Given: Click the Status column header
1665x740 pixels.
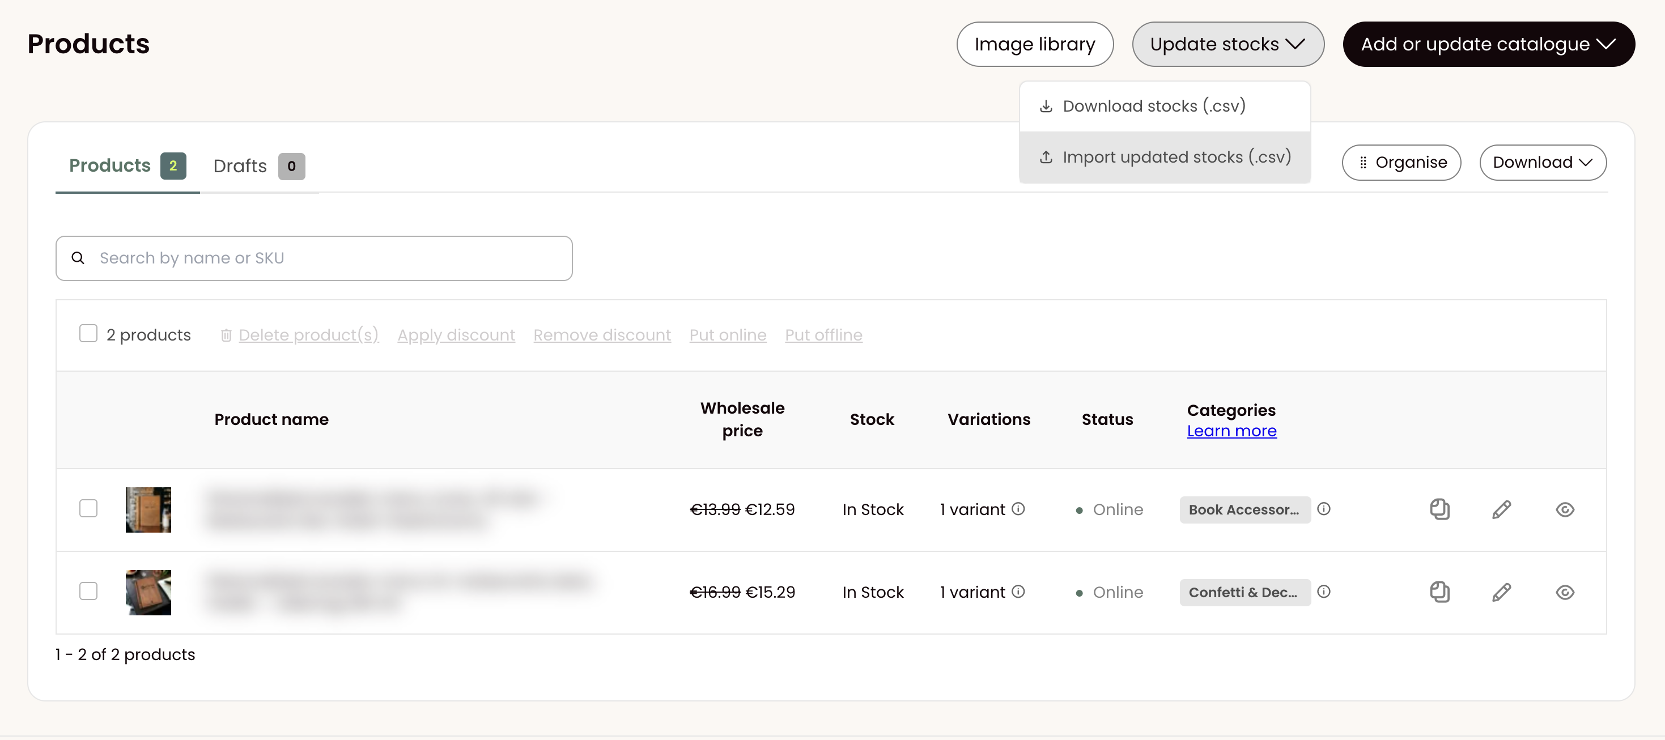Looking at the screenshot, I should point(1107,419).
